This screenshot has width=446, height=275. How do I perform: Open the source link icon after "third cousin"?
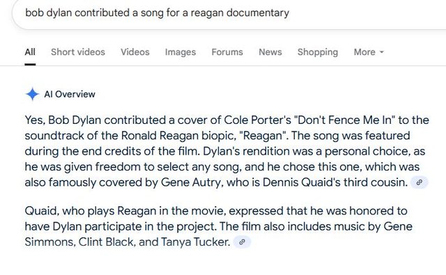(x=420, y=182)
